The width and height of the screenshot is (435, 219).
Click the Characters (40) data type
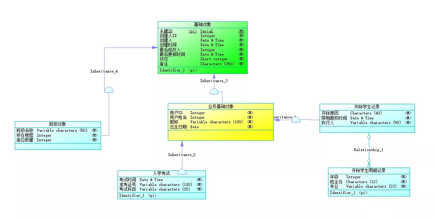(x=366, y=113)
